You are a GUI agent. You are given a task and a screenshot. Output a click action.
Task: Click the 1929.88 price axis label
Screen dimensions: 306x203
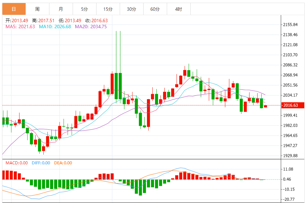click(290, 156)
